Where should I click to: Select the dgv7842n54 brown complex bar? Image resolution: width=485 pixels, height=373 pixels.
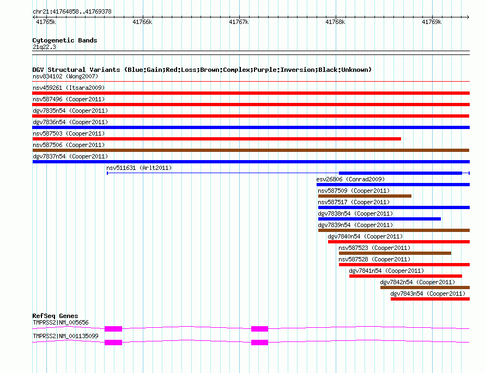[425, 288]
